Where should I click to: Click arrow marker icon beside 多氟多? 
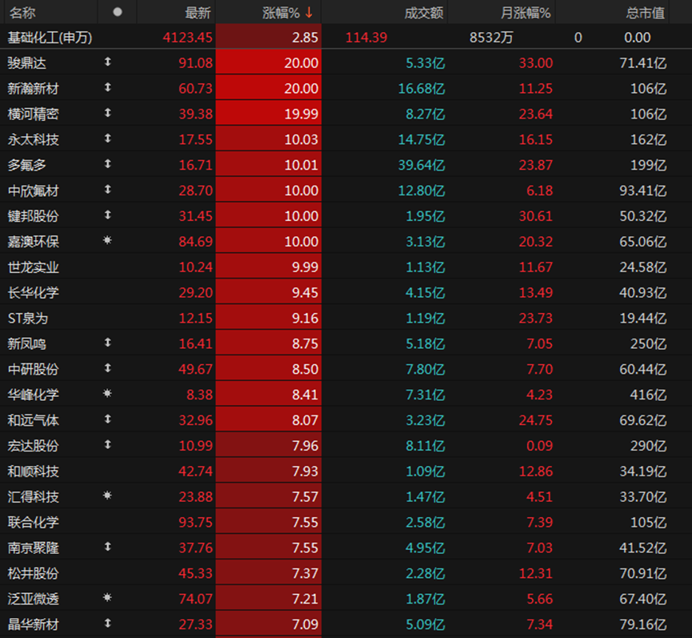pos(107,164)
